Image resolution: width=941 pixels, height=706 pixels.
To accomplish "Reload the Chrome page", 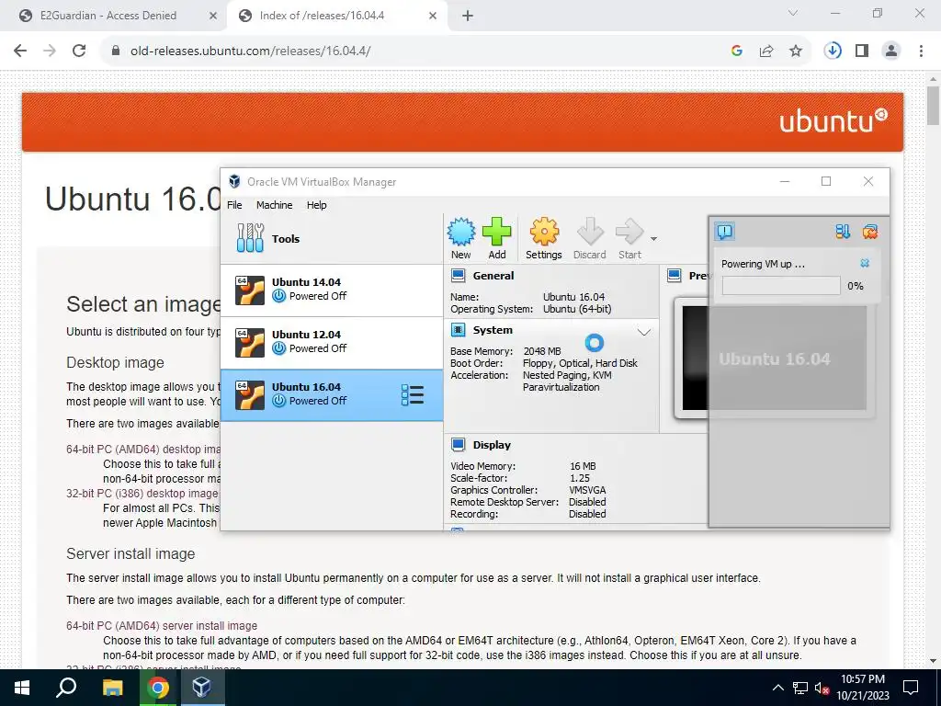I will [79, 51].
